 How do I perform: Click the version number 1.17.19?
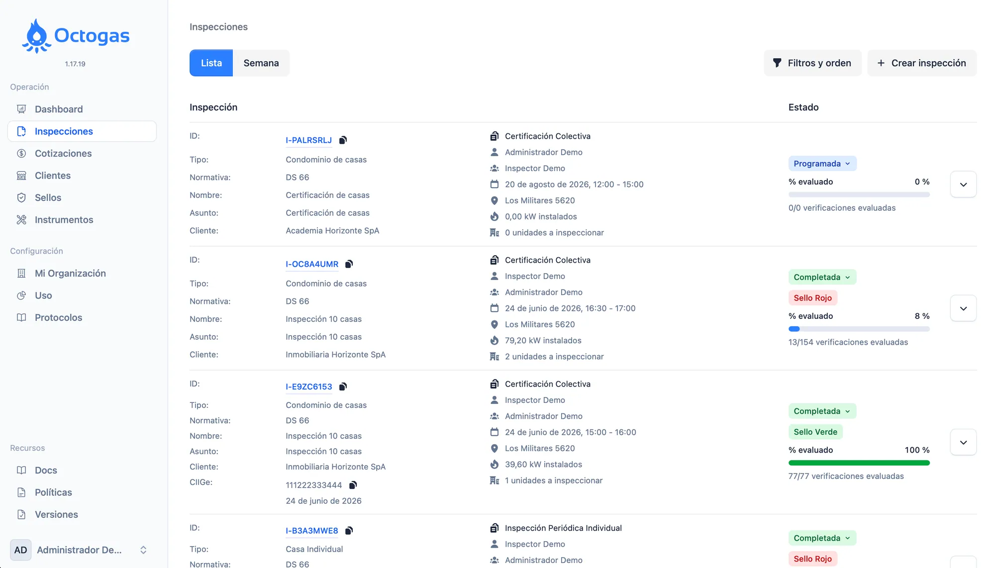(x=75, y=64)
